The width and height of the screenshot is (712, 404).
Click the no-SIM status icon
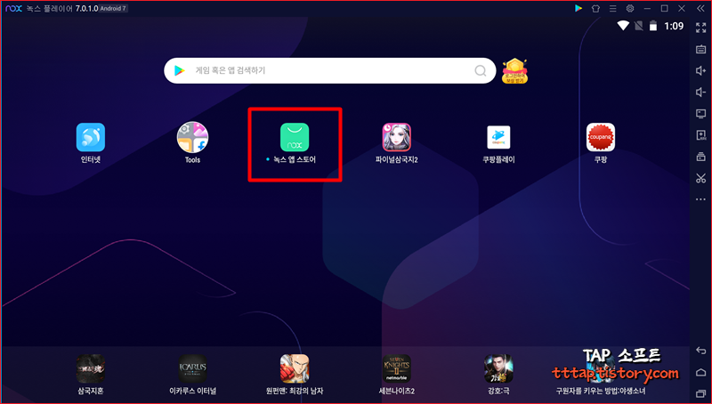coord(638,26)
